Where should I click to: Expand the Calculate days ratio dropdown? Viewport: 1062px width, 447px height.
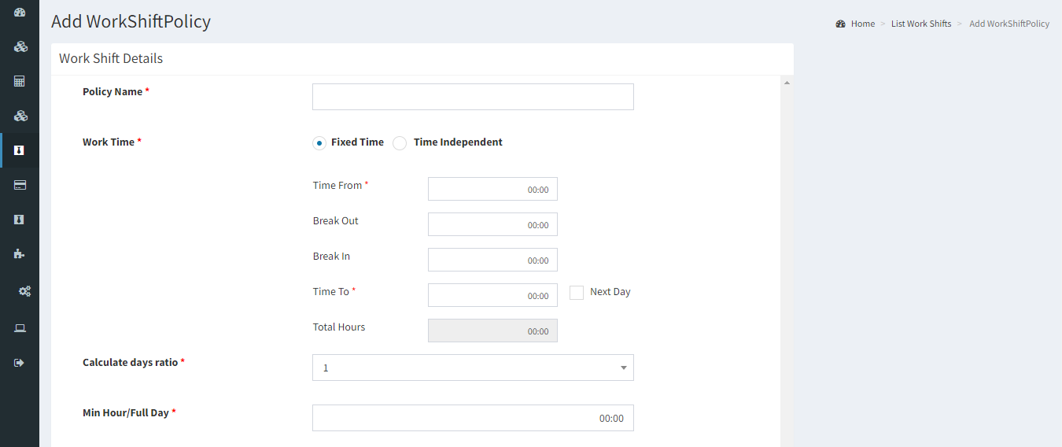(x=473, y=368)
